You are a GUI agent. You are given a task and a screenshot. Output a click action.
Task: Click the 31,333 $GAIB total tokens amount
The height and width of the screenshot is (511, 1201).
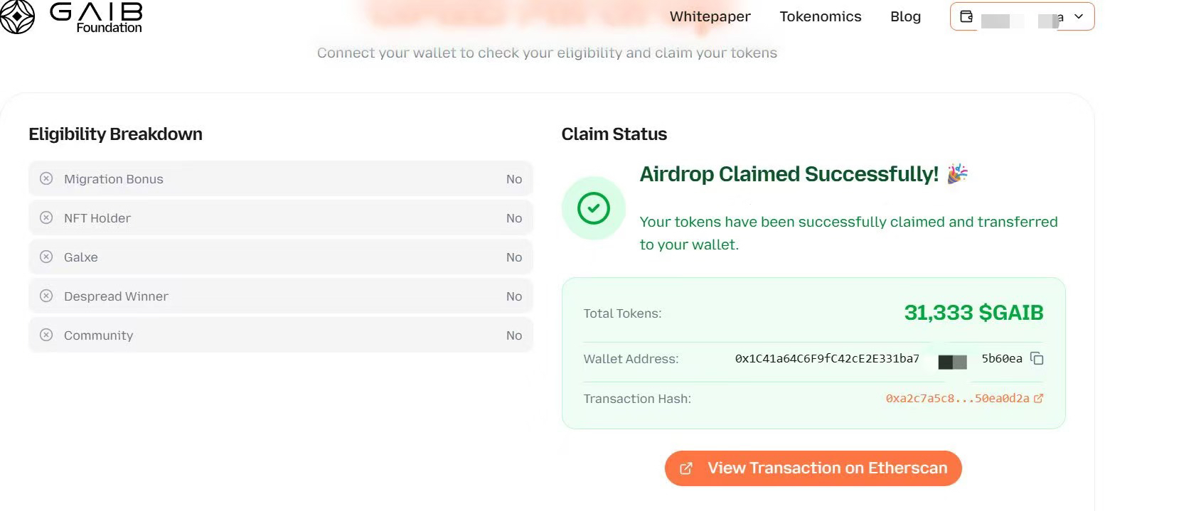pyautogui.click(x=973, y=313)
